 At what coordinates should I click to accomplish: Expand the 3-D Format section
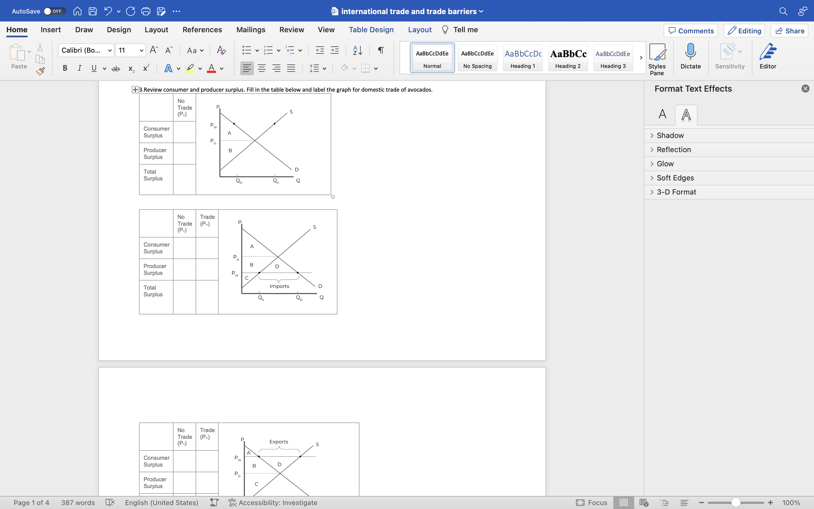click(676, 192)
